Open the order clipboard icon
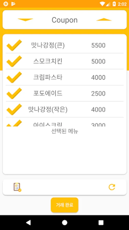The width and height of the screenshot is (129, 230). (17, 187)
